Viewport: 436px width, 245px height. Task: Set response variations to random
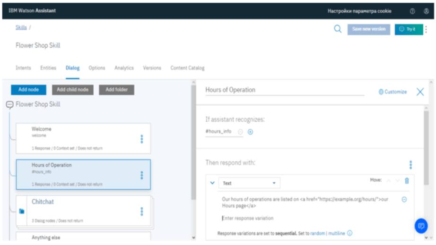click(x=317, y=234)
